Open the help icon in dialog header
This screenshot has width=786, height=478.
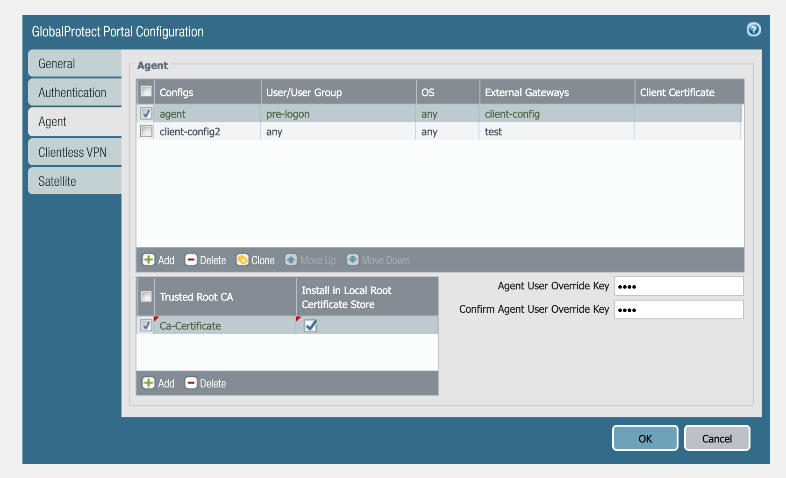(x=753, y=30)
